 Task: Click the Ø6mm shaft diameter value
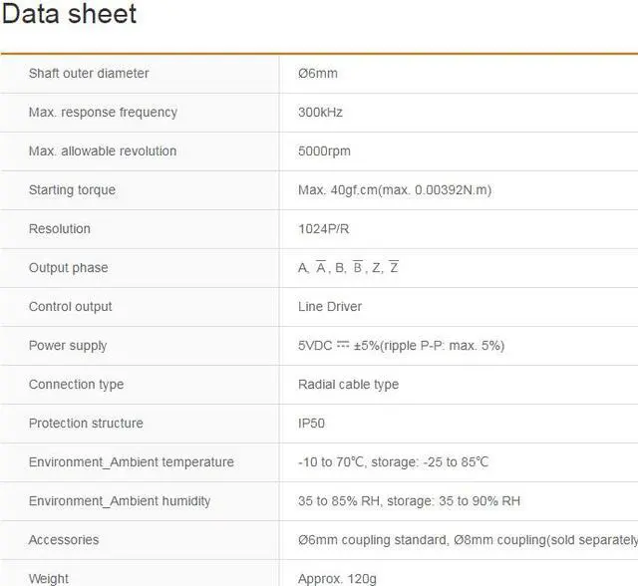318,73
